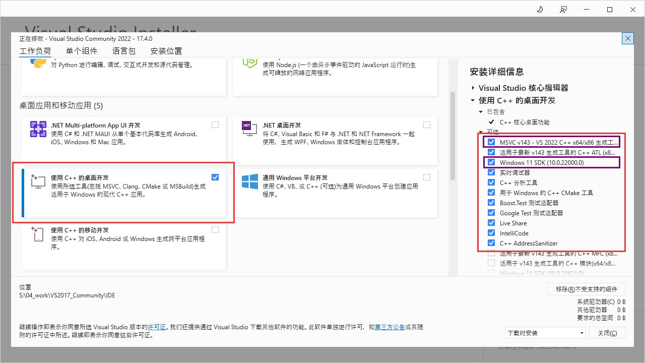The image size is (645, 363).
Task: Uncheck the C++ 分析工具 component
Action: pyautogui.click(x=491, y=183)
